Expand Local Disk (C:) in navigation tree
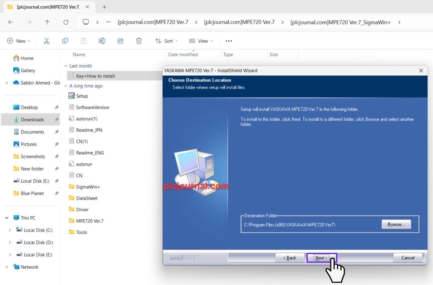Image resolution: width=433 pixels, height=285 pixels. [x=10, y=230]
